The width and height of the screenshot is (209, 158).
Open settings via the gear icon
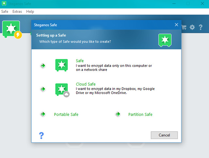192,27
